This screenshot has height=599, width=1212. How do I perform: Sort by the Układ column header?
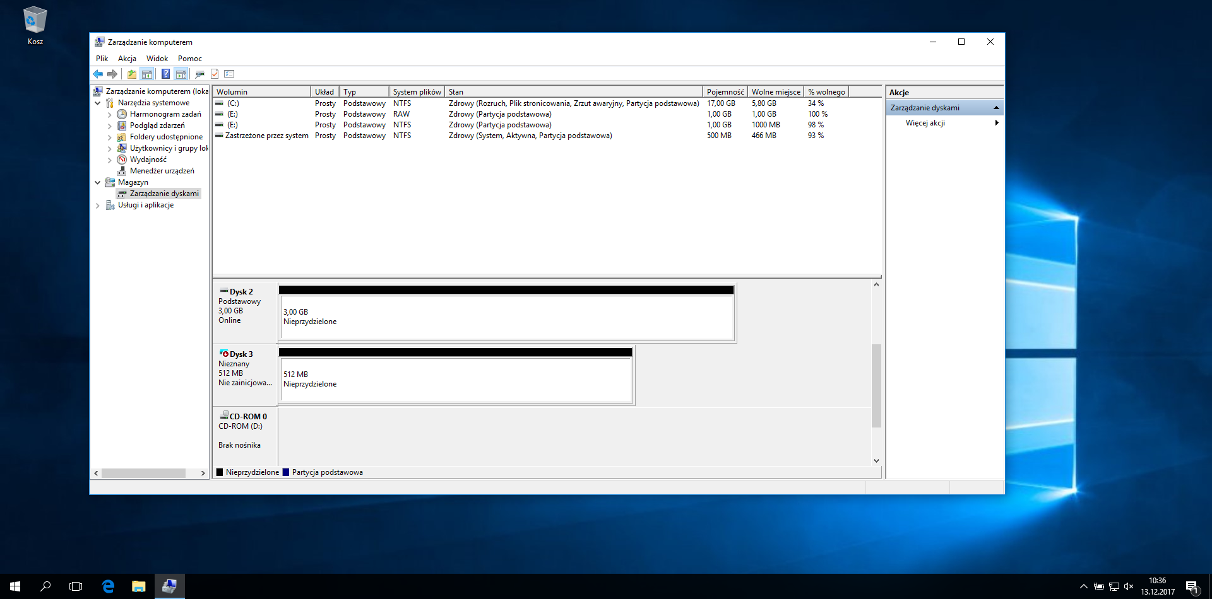[325, 92]
